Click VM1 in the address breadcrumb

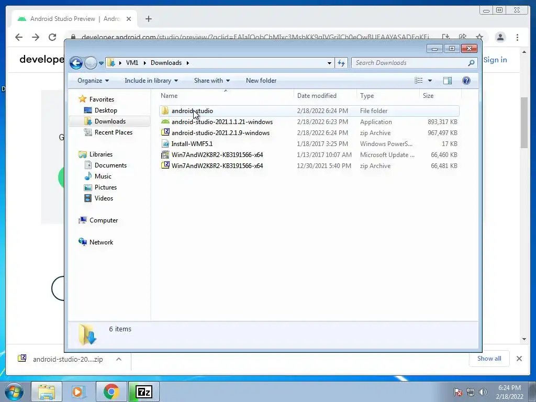tap(132, 63)
